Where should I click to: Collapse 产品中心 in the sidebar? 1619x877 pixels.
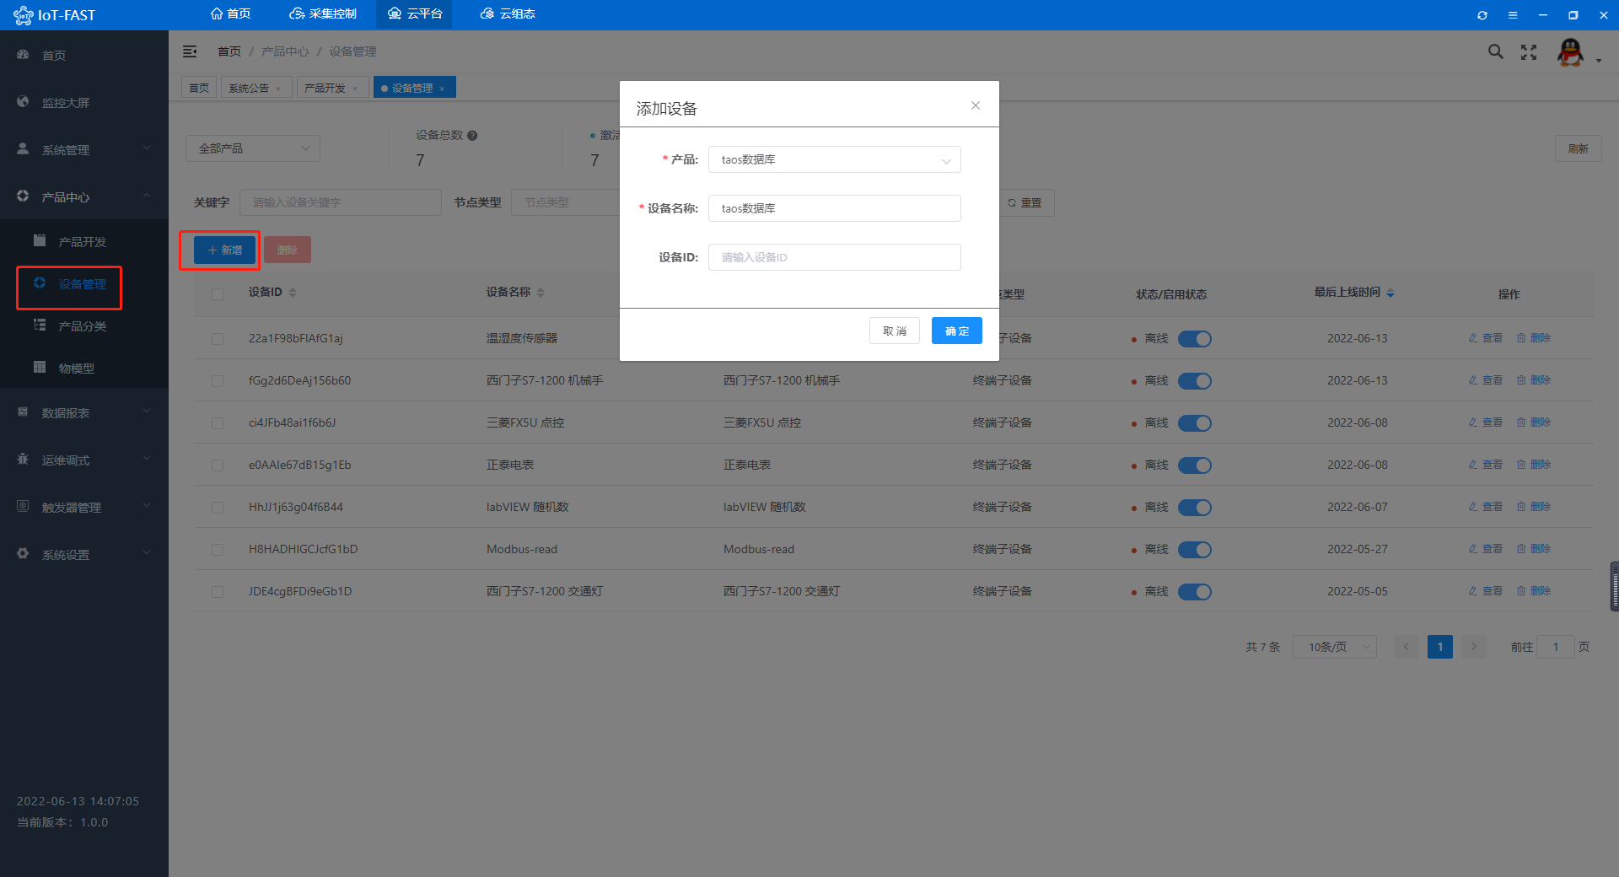[x=84, y=196]
